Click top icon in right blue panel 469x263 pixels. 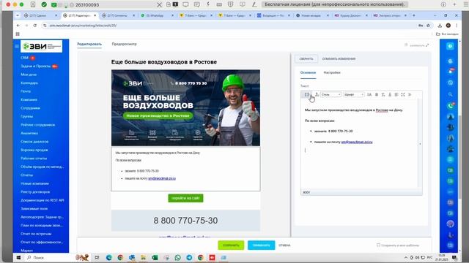click(x=450, y=46)
